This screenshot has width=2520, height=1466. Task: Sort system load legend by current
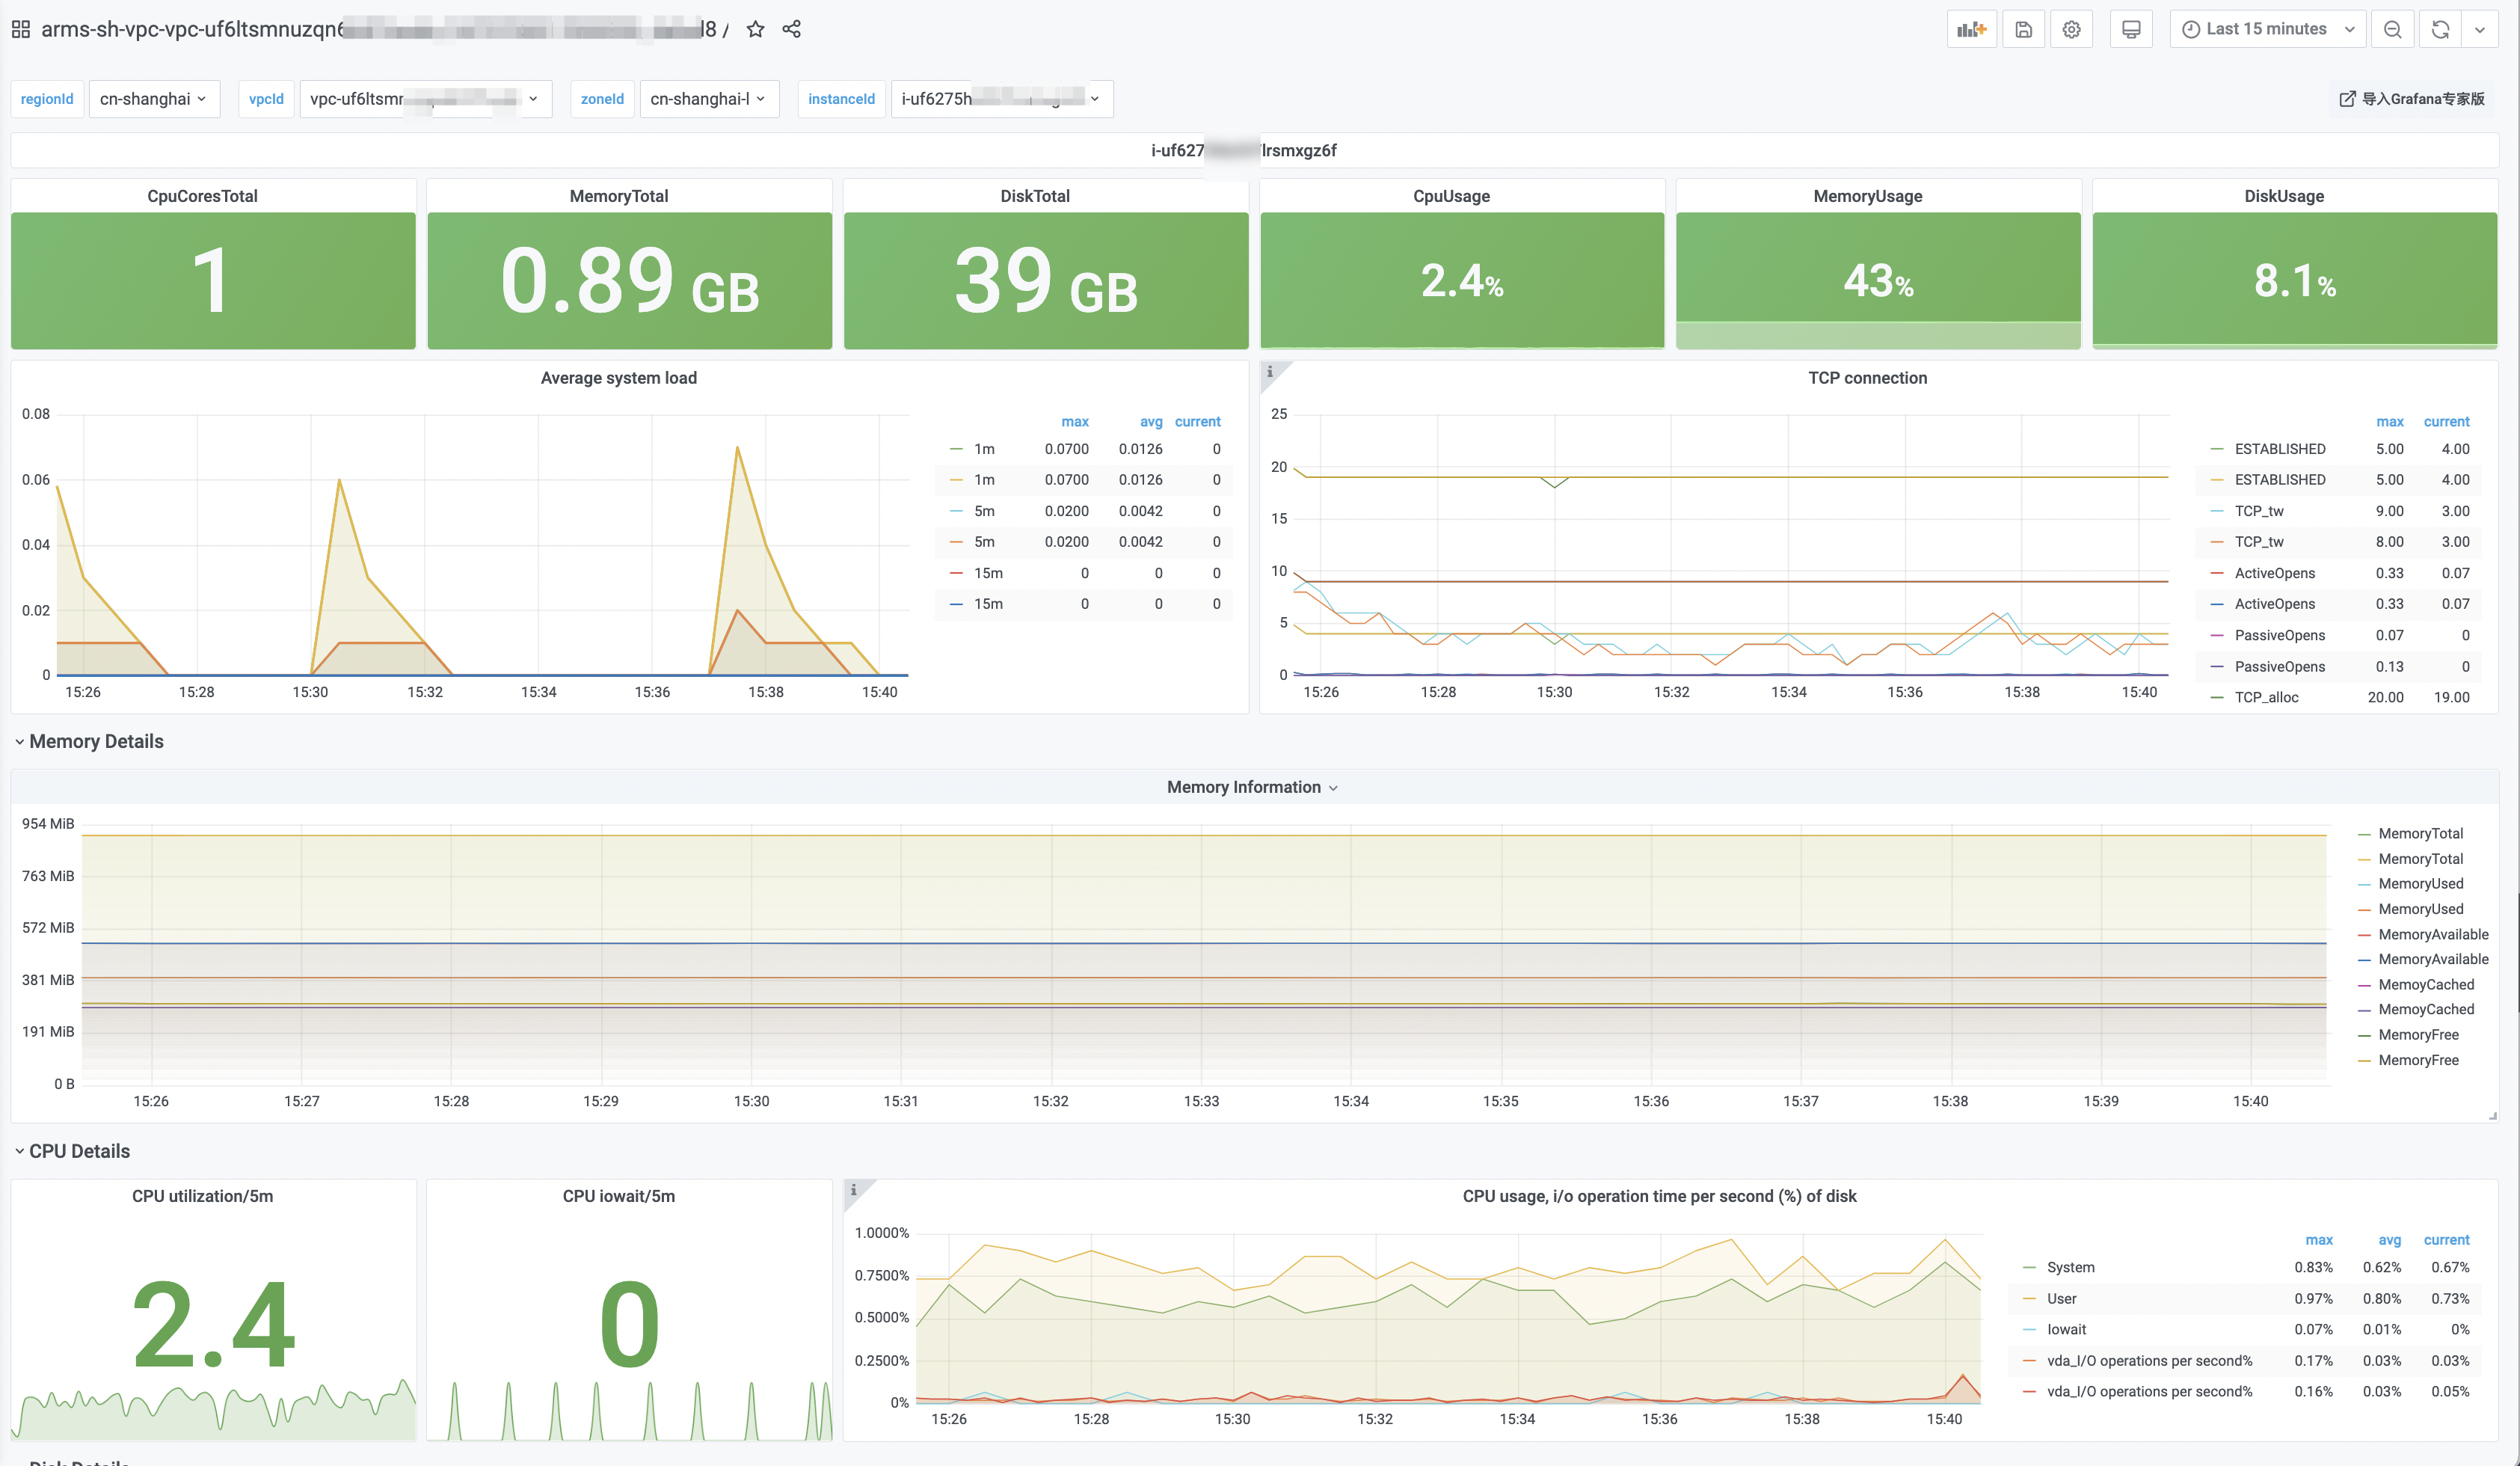pyautogui.click(x=1197, y=422)
